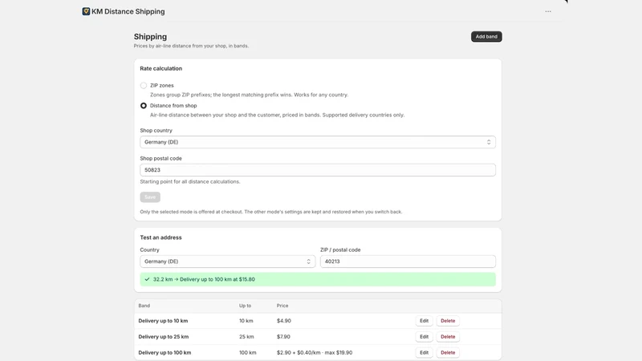Click the Price column header

282,306
